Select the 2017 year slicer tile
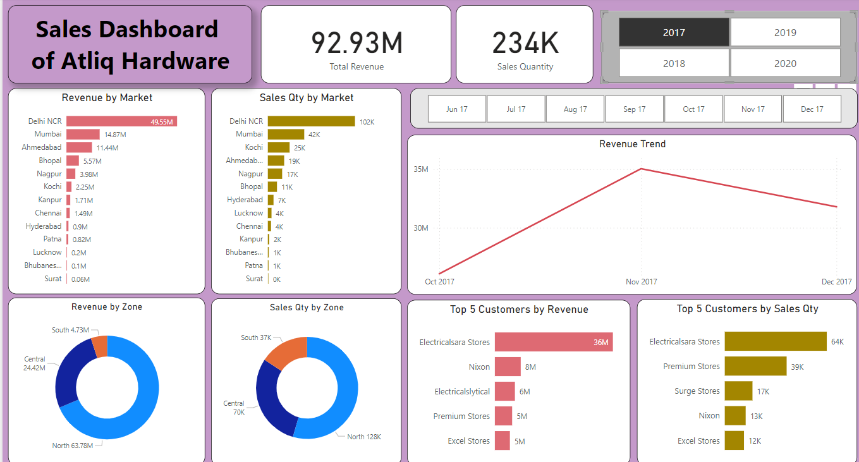Image resolution: width=859 pixels, height=462 pixels. [674, 32]
